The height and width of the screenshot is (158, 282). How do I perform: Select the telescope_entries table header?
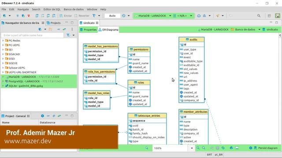click(x=147, y=116)
